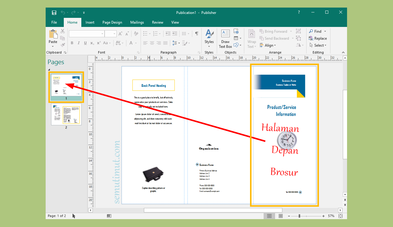Open Customize Quick Access Toolbar arrow
This screenshot has width=393, height=227.
coord(84,13)
